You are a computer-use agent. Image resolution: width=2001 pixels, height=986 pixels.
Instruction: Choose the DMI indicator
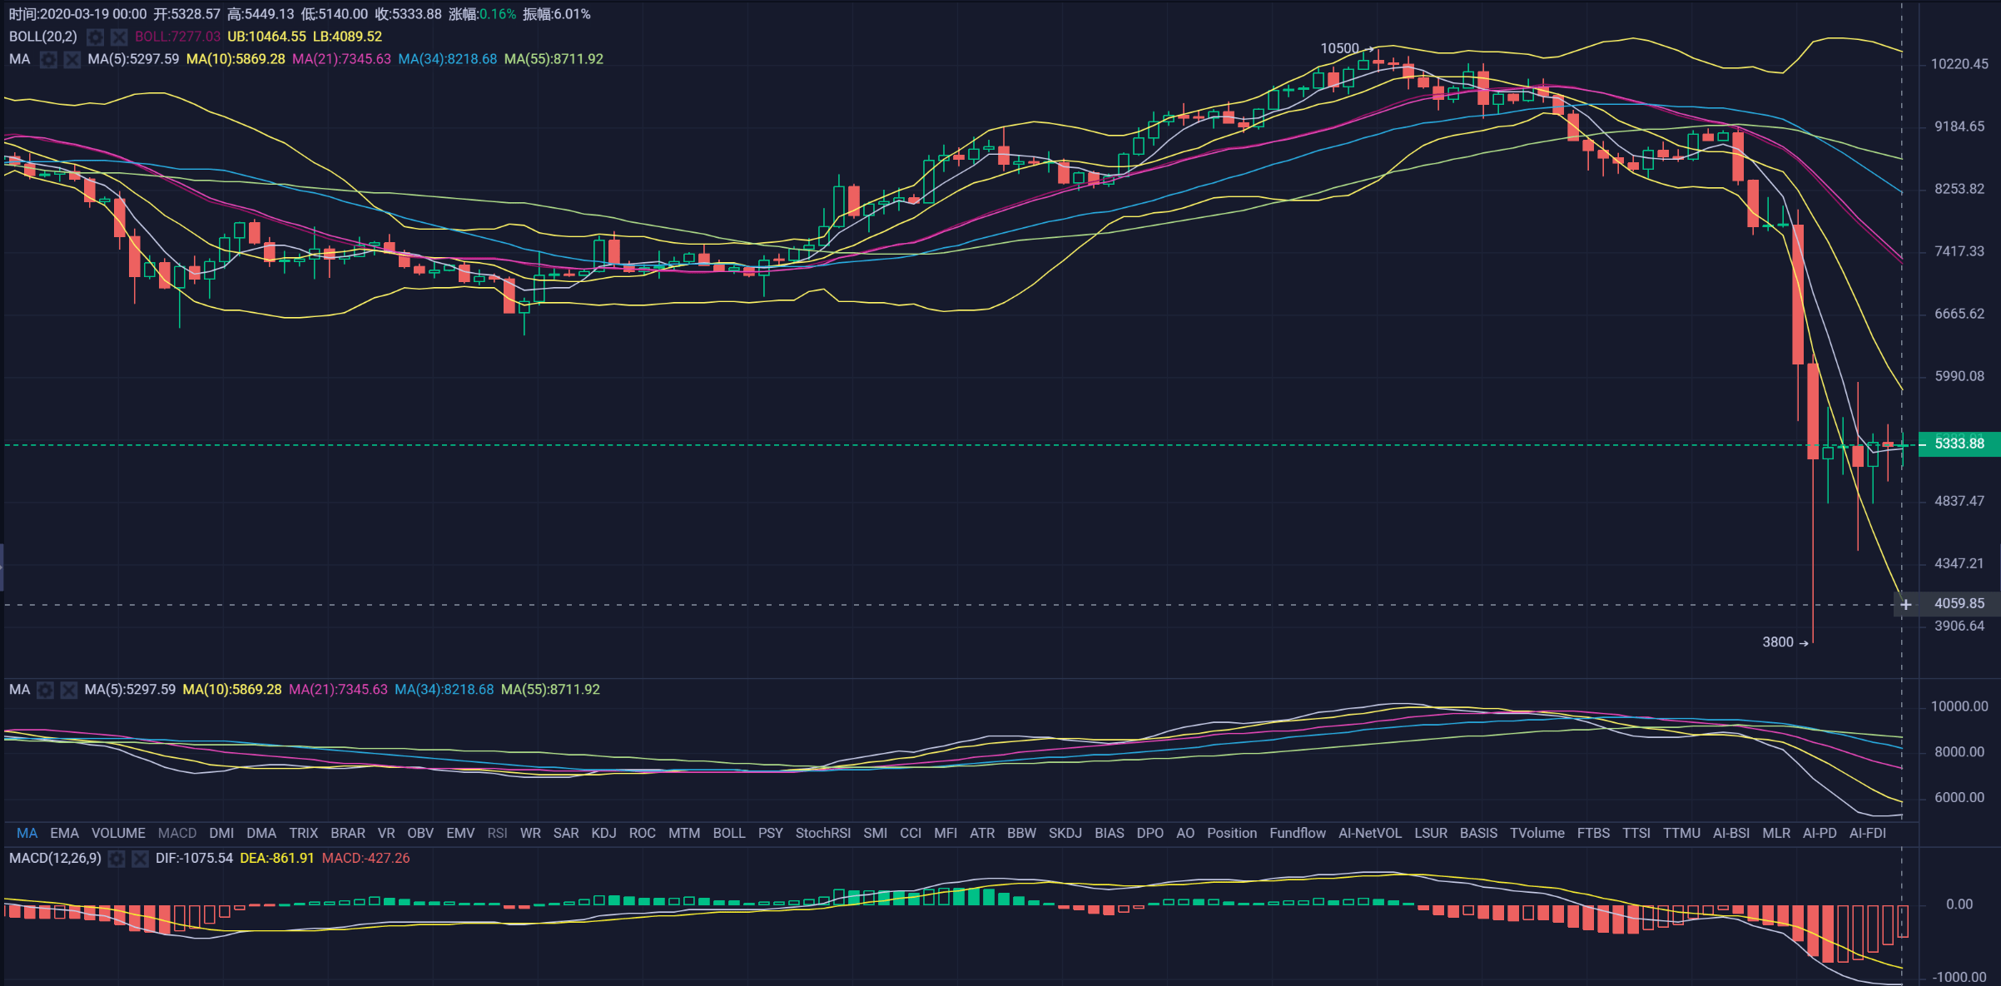221,833
